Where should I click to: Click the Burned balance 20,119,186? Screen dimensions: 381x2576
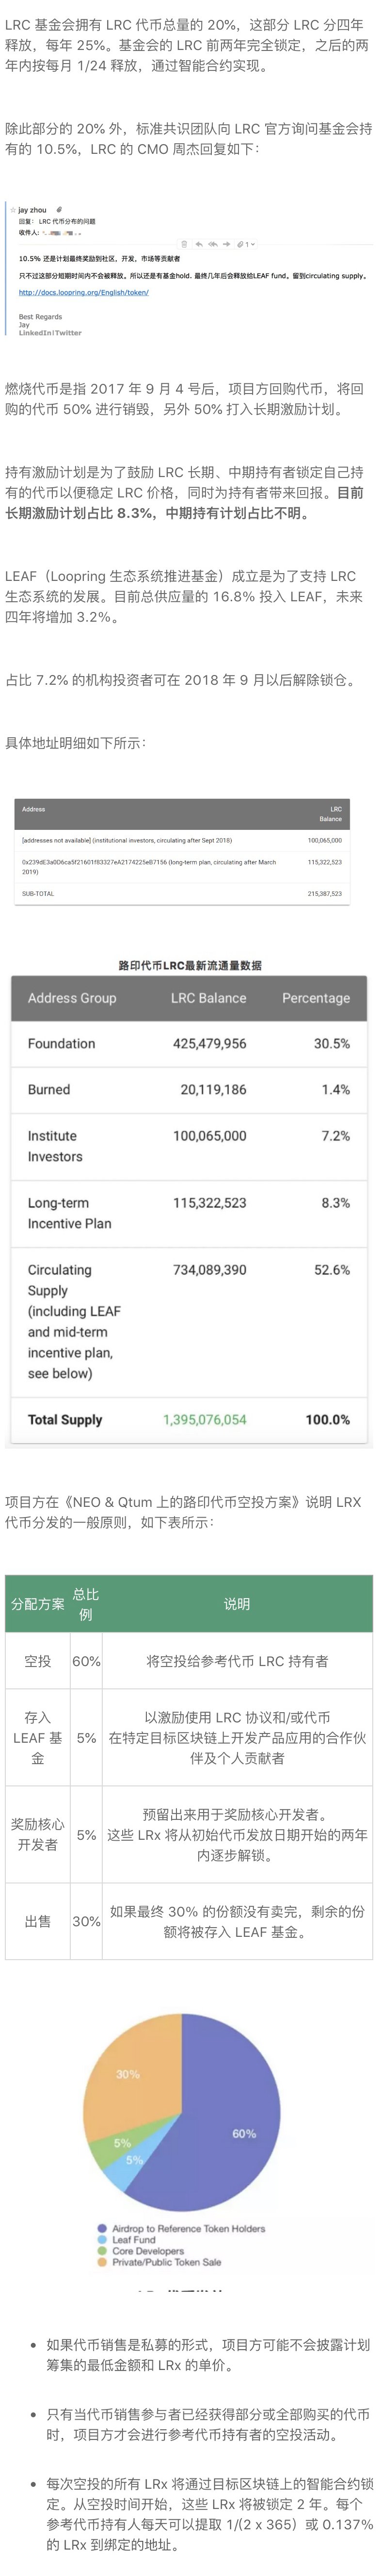[213, 1089]
